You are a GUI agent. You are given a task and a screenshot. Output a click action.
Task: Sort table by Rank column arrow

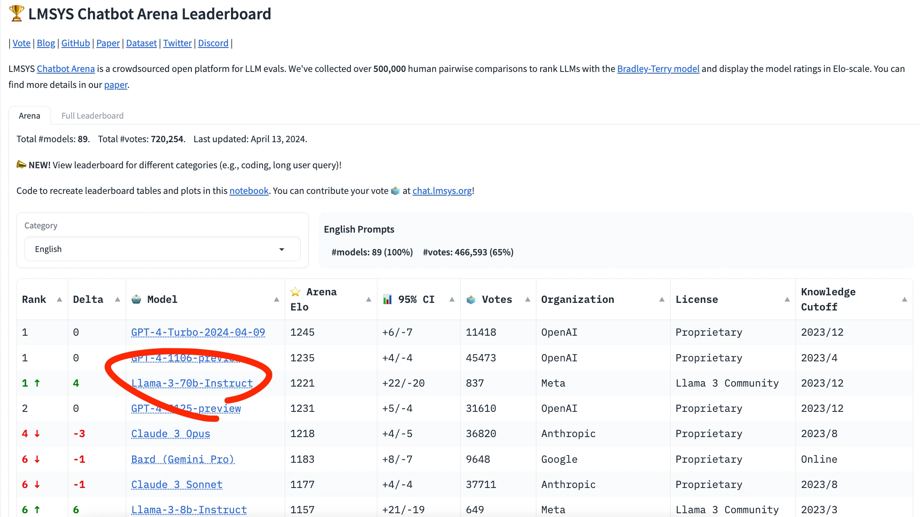59,300
